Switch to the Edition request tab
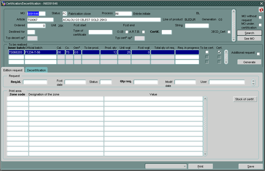This screenshot has height=171, width=265. tap(13, 70)
